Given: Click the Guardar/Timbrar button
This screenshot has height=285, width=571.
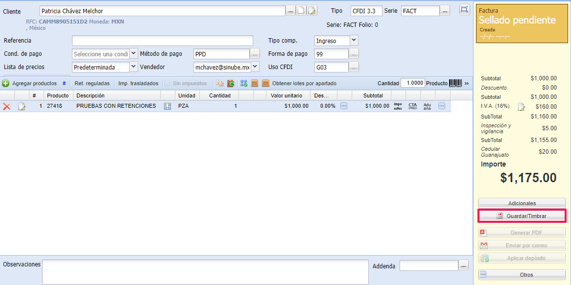Looking at the screenshot, I should coord(522,216).
